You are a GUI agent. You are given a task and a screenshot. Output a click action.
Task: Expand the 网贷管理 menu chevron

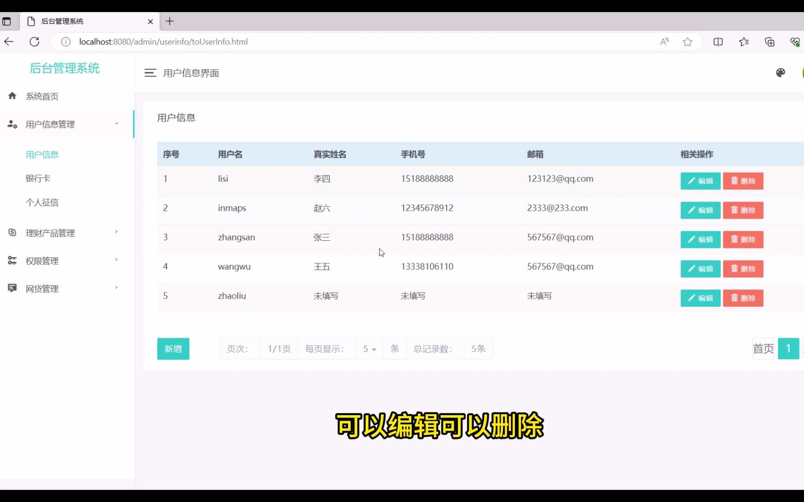pyautogui.click(x=116, y=287)
